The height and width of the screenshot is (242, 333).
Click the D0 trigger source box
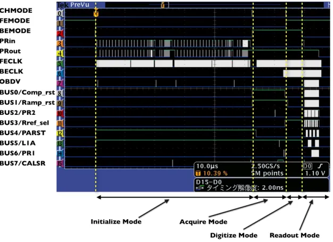(307, 166)
